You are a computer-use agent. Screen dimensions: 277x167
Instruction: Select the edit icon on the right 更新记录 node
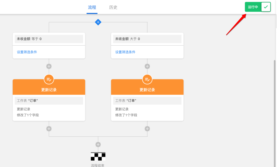[147, 79]
